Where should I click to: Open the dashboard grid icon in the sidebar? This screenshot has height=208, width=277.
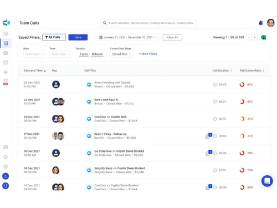(x=6, y=34)
